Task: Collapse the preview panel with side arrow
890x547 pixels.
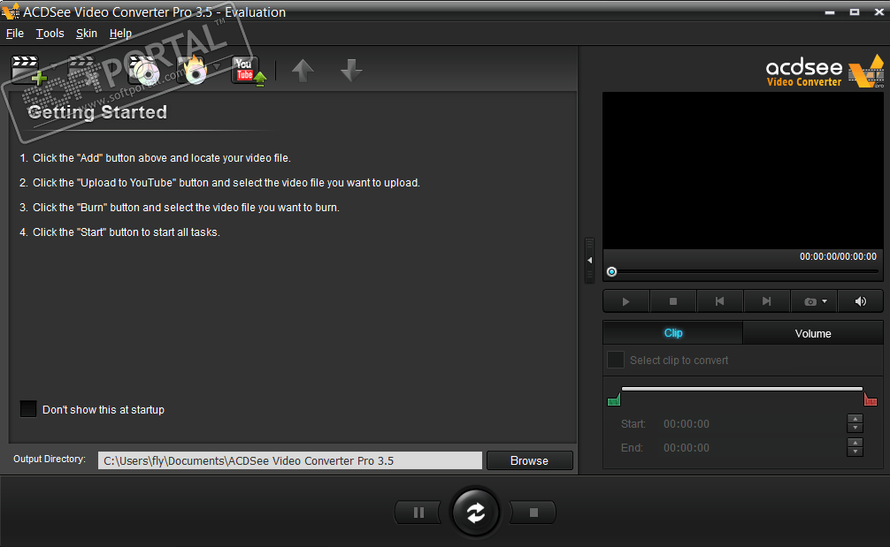Action: 590,260
